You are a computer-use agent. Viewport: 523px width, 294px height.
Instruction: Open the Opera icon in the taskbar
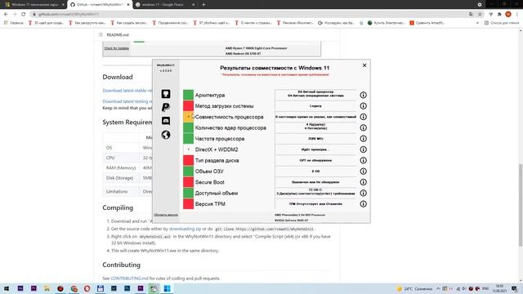pos(87,288)
